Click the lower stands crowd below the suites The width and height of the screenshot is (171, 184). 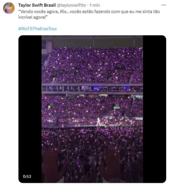pos(92,106)
